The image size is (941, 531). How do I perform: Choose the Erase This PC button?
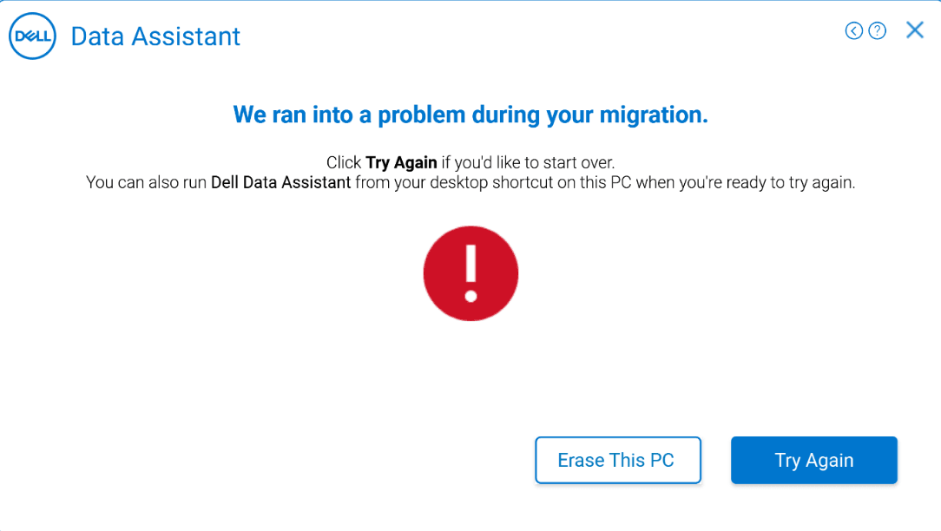tap(617, 460)
